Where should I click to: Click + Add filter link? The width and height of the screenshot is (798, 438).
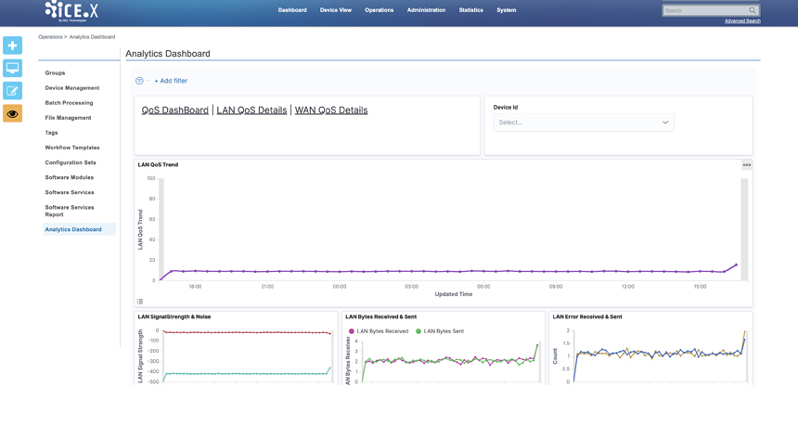click(171, 81)
